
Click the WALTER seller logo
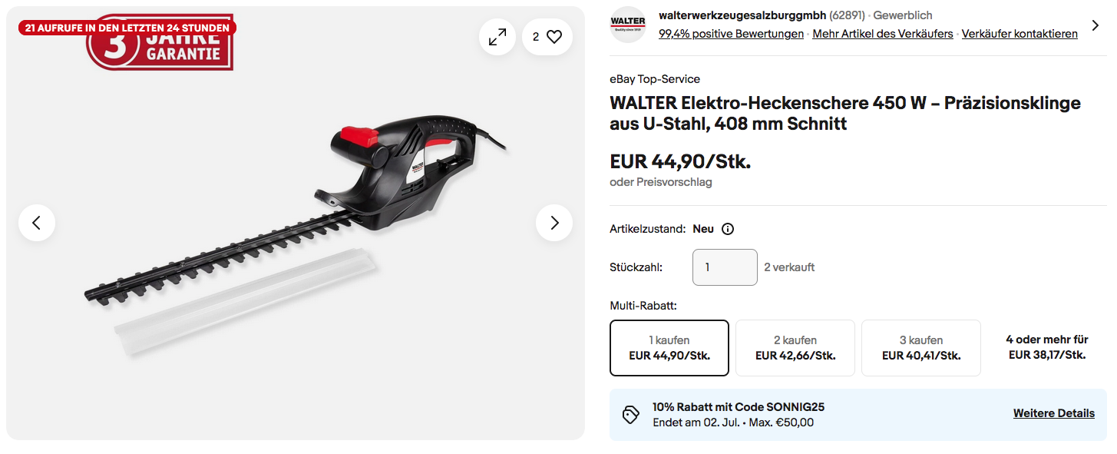coord(628,25)
